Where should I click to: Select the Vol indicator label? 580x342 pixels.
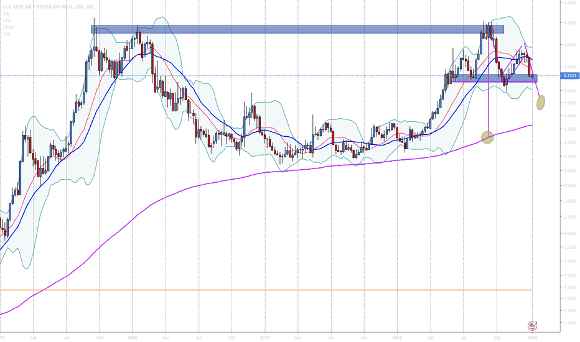coord(7,34)
